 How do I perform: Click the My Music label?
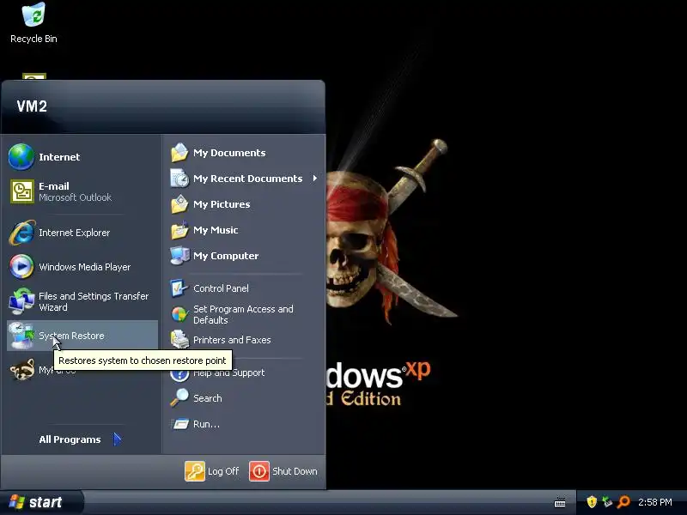[216, 230]
